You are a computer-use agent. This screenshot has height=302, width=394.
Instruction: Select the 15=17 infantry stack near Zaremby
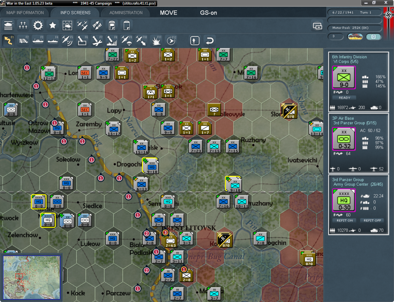coord(114,129)
